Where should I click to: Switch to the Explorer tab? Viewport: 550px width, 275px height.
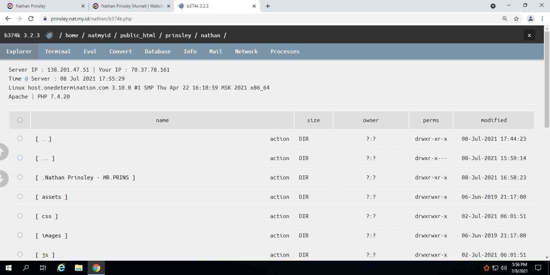(x=19, y=51)
